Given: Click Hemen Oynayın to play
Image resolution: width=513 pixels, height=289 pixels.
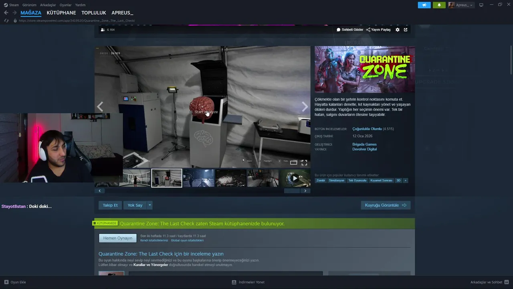Looking at the screenshot, I should [118, 238].
